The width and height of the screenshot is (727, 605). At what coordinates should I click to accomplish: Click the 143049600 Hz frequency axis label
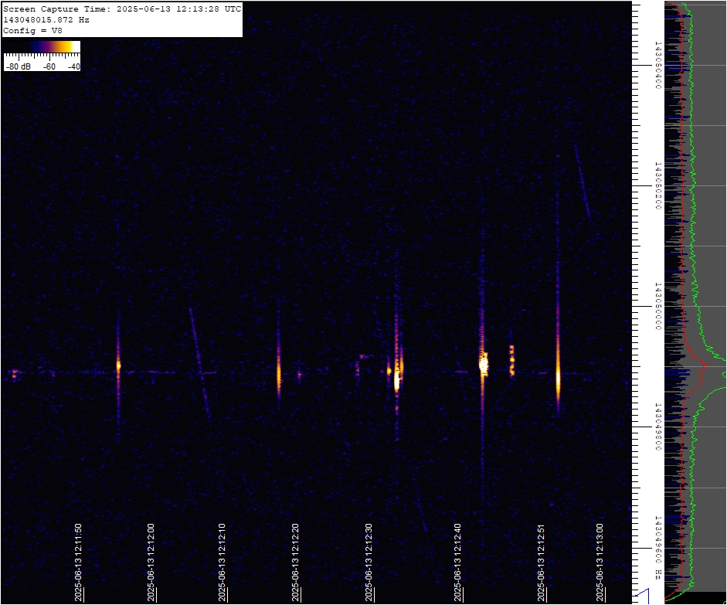tap(657, 548)
